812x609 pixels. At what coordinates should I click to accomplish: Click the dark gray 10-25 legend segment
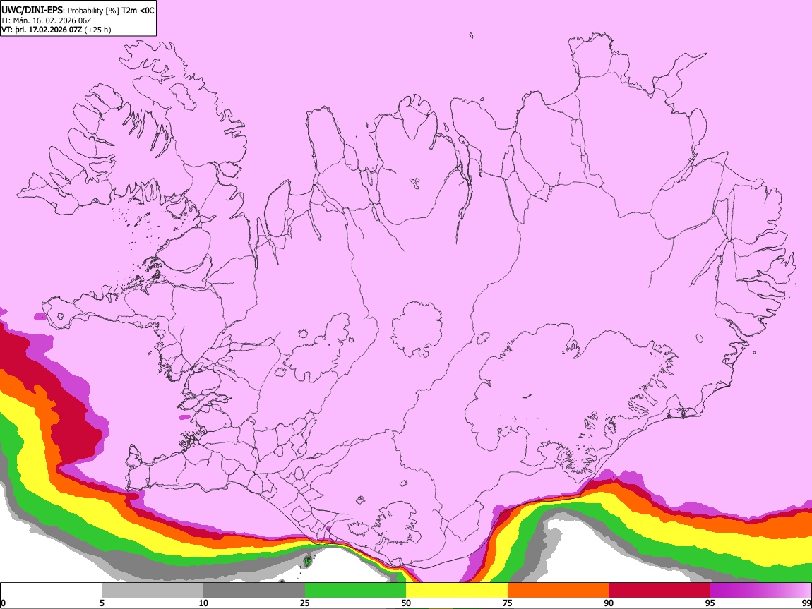click(254, 591)
